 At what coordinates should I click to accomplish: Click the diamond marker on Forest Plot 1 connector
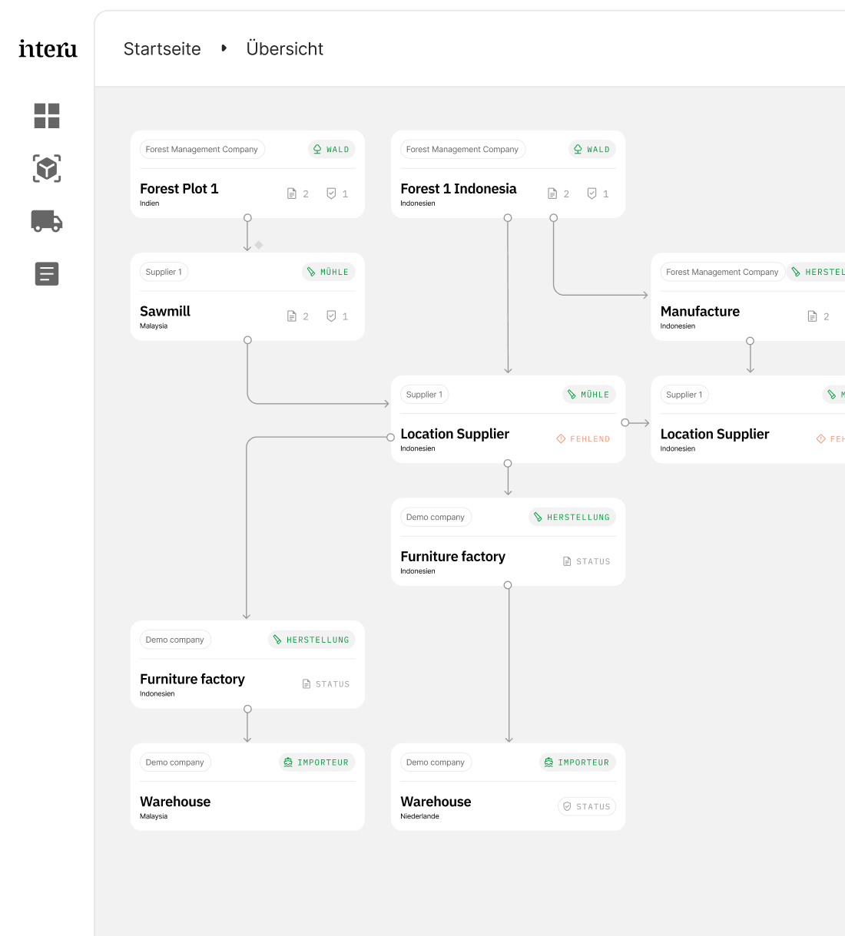coord(259,245)
